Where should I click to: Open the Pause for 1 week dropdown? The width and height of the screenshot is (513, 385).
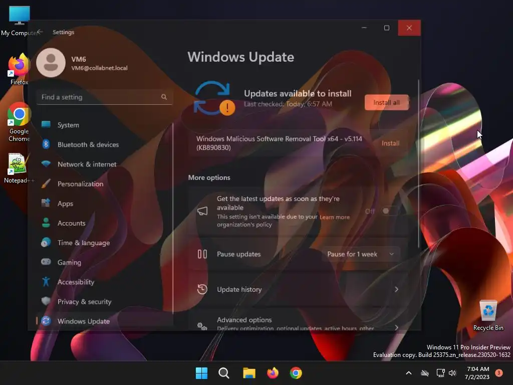360,254
